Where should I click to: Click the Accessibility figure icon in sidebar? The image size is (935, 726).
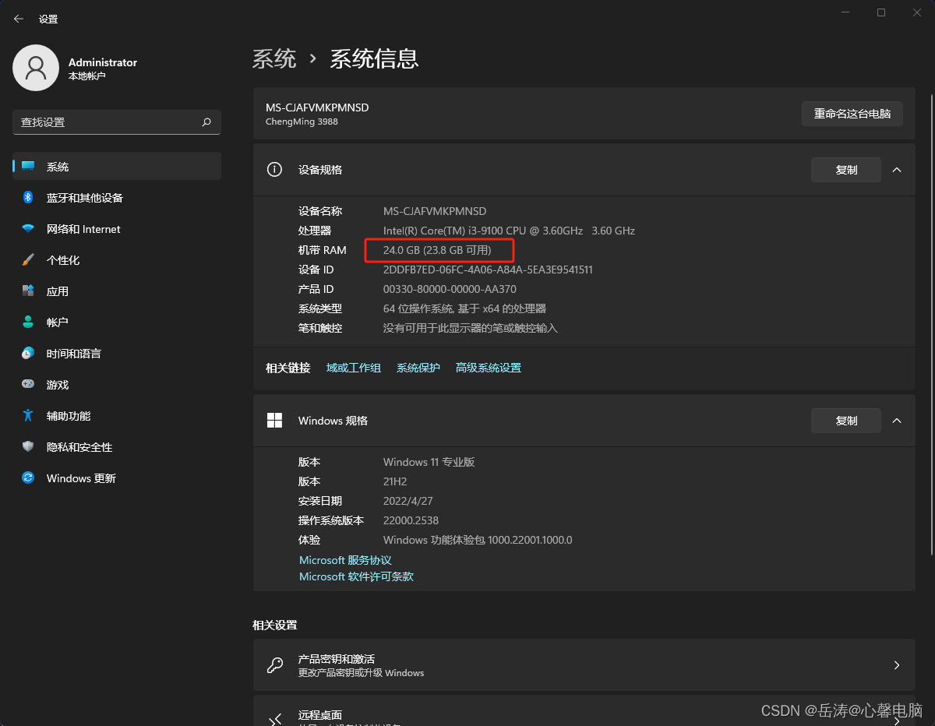pos(28,416)
